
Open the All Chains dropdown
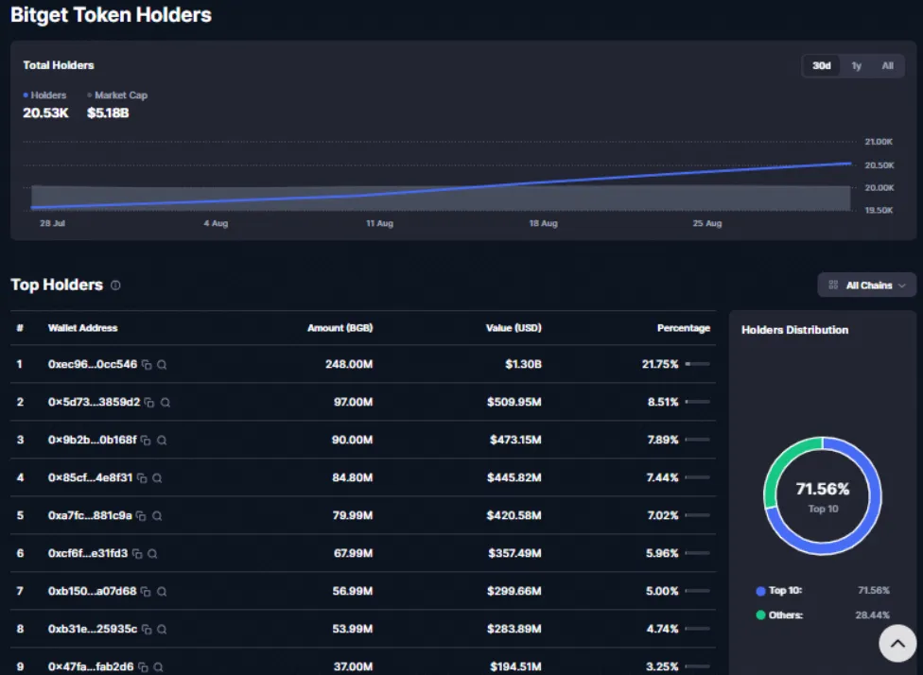tap(866, 286)
